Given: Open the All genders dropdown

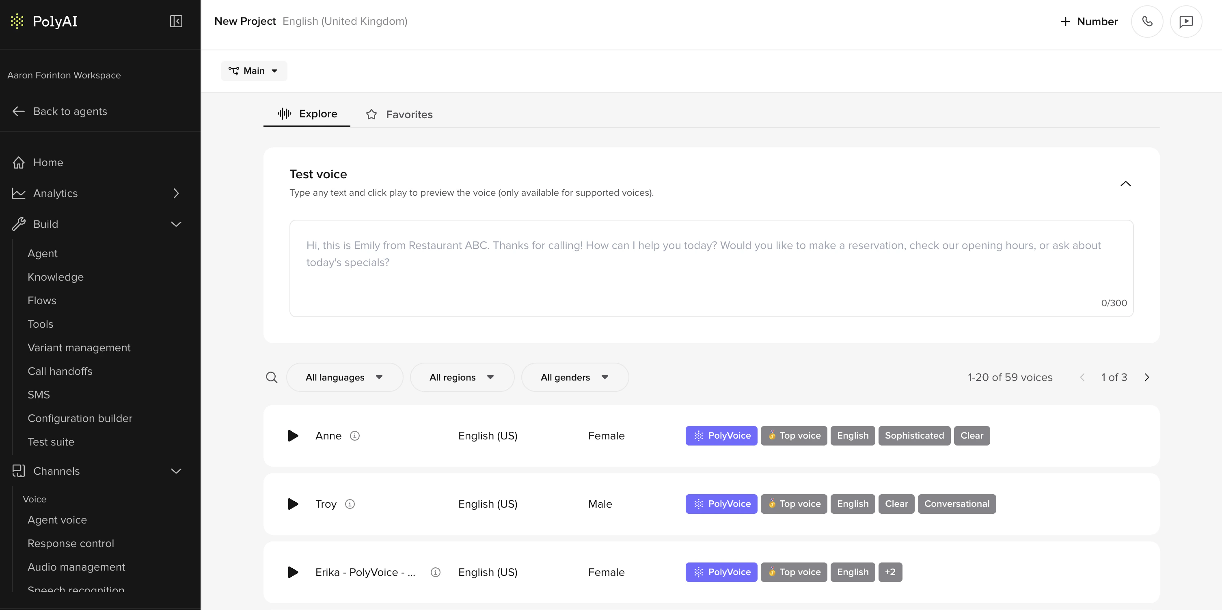Looking at the screenshot, I should (575, 377).
